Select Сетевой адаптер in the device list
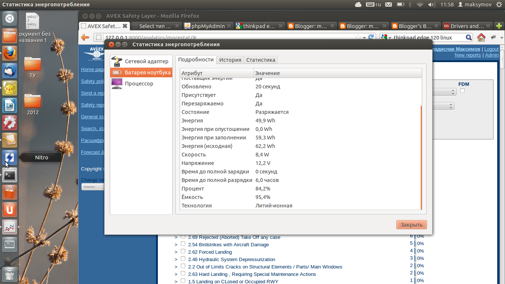Image resolution: width=505 pixels, height=284 pixels. pos(141,61)
